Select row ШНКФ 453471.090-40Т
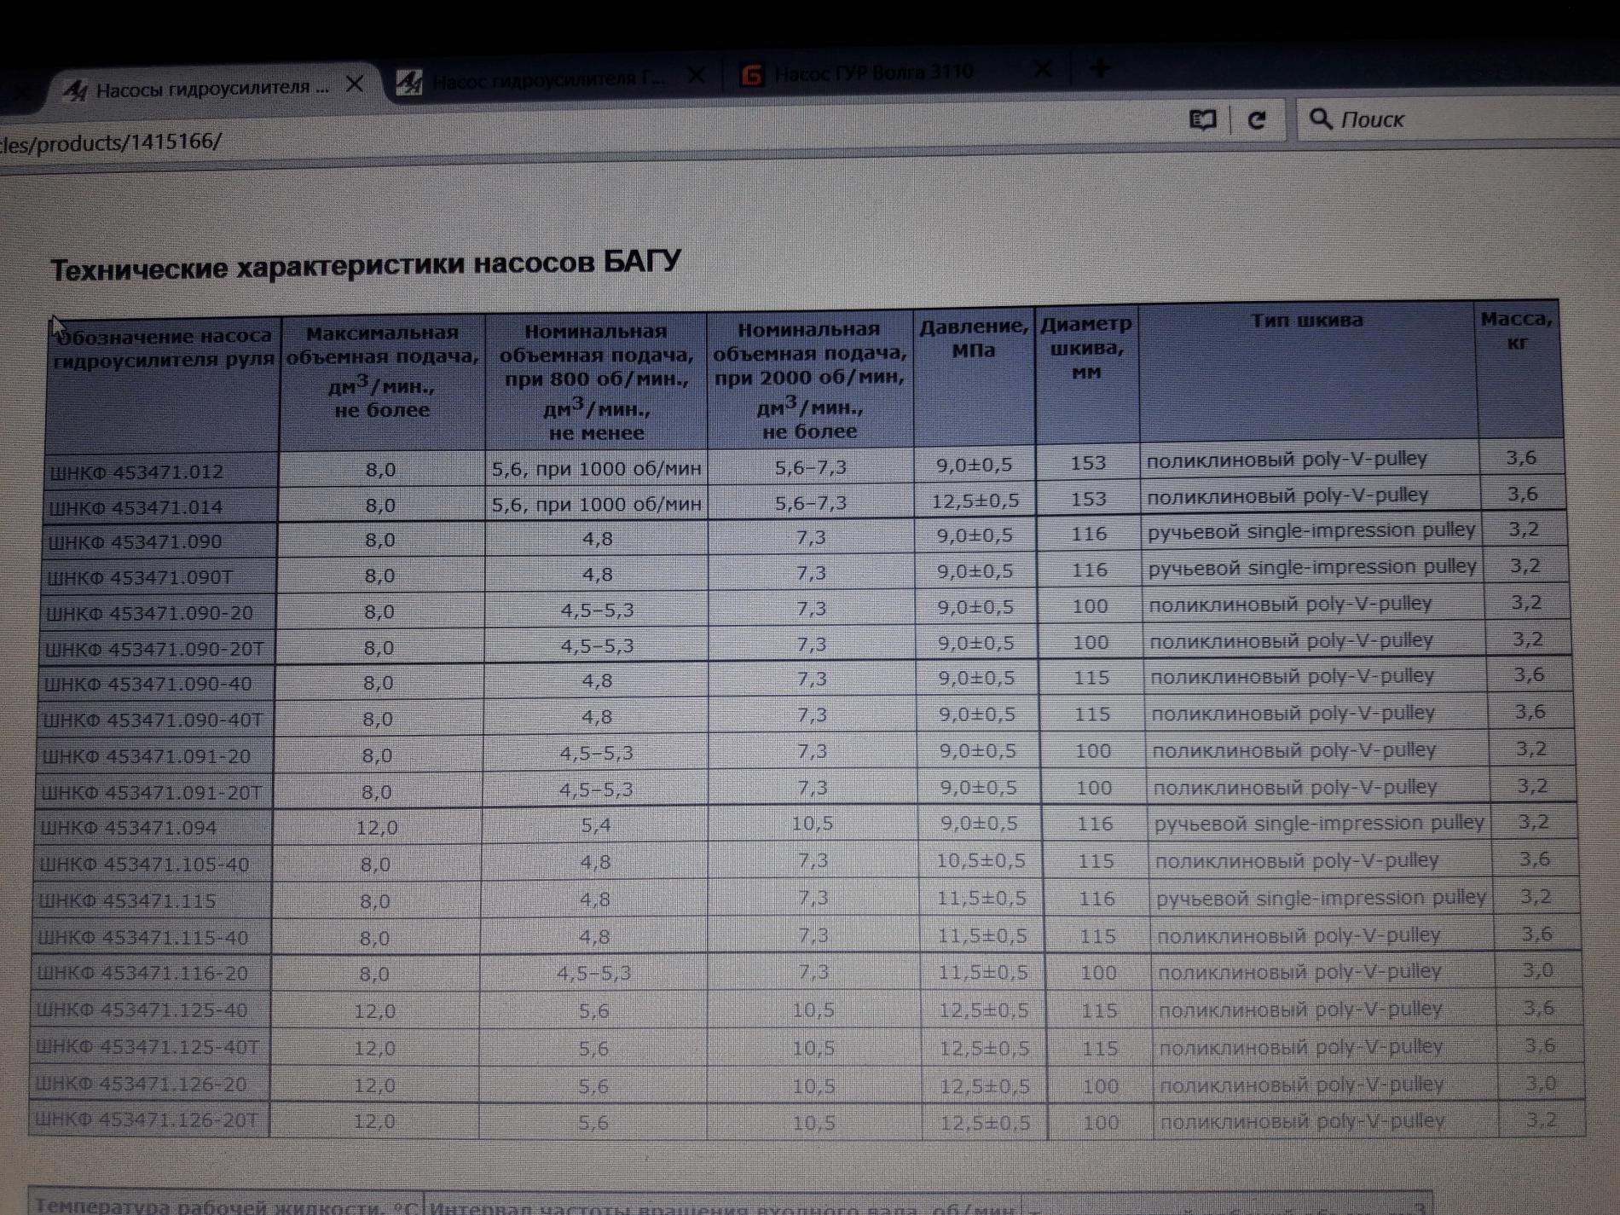The width and height of the screenshot is (1620, 1215). [807, 717]
